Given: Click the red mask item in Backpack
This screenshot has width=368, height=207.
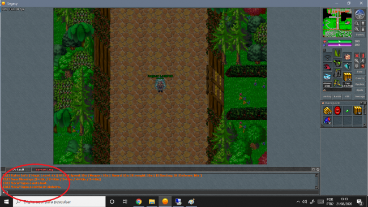Looking at the screenshot, I should [x=337, y=110].
